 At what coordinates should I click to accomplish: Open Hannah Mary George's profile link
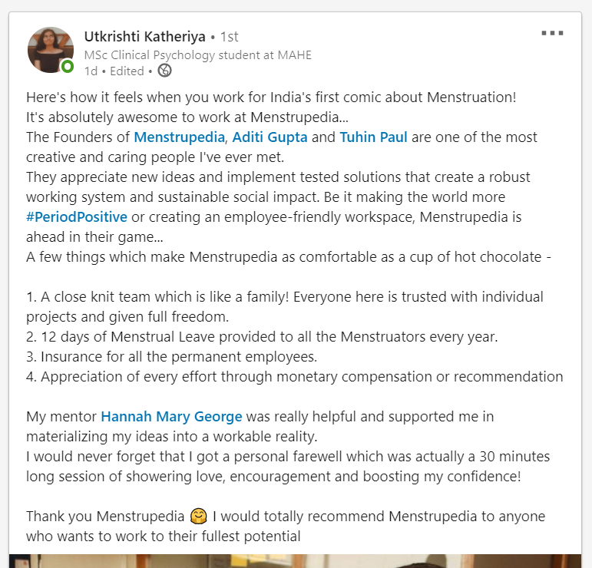(x=171, y=417)
